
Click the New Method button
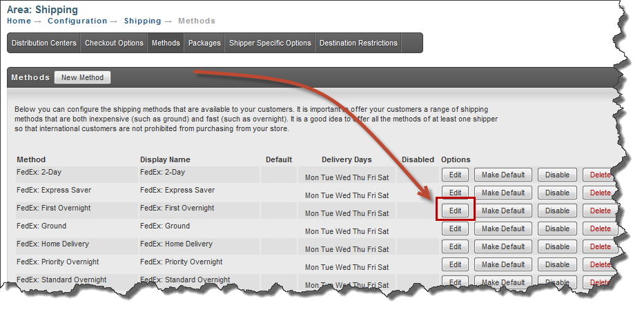pyautogui.click(x=82, y=77)
